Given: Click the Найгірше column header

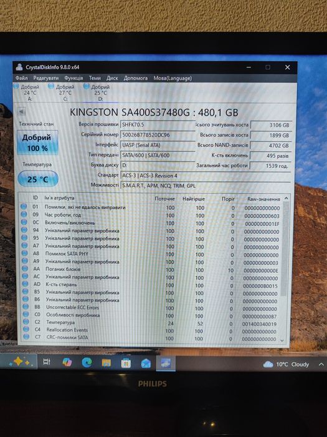Looking at the screenshot, I should pyautogui.click(x=194, y=199).
